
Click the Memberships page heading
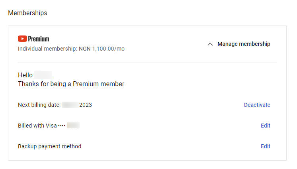point(27,13)
